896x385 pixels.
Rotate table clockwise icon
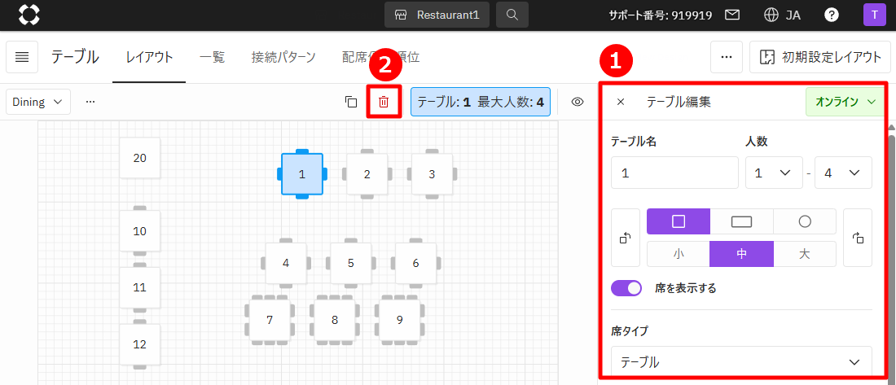tap(857, 238)
